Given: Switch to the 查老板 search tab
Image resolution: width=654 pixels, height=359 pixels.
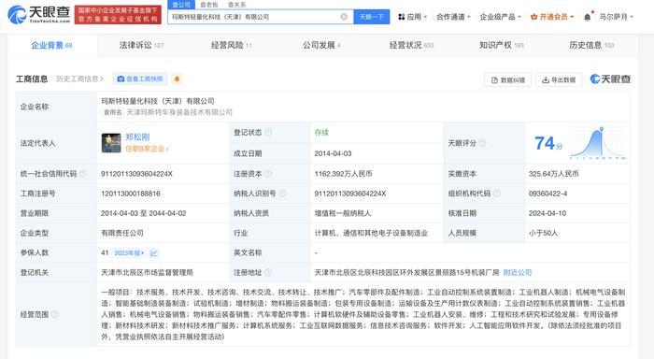Looking at the screenshot, I should click(x=209, y=5).
